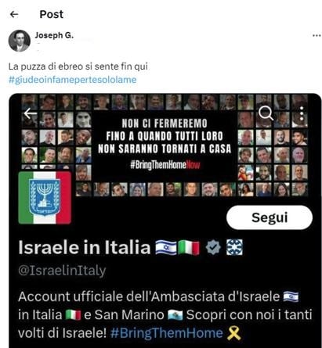Click the affiliation badge after the verified checkmark
This screenshot has height=348, width=322.
click(234, 247)
